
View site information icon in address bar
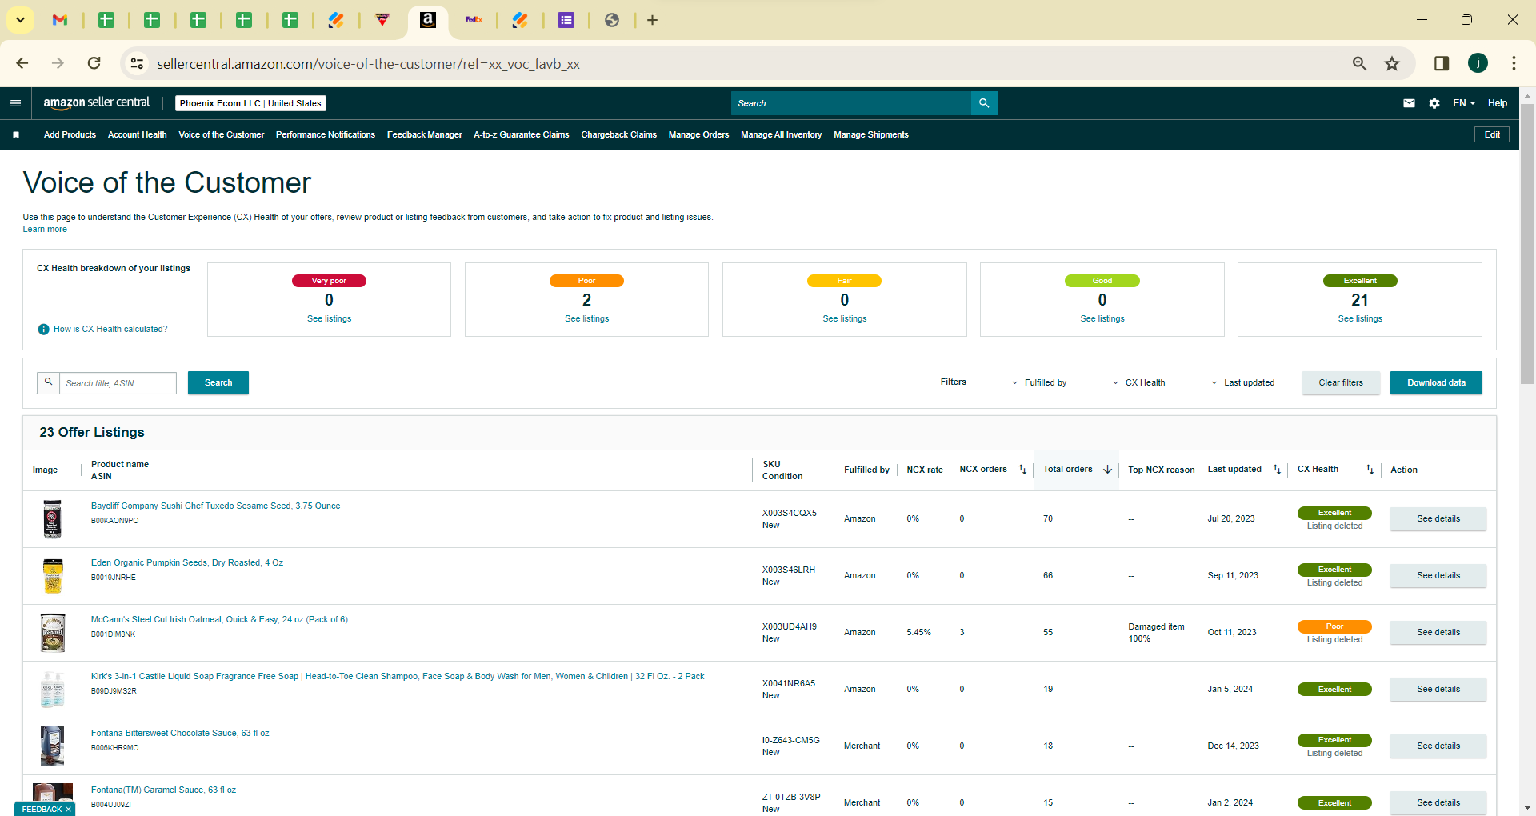pyautogui.click(x=138, y=63)
